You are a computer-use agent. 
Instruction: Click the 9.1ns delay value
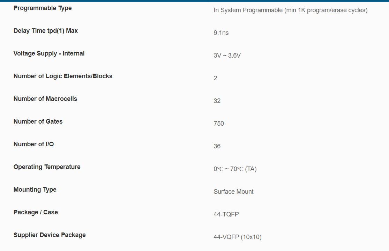pos(221,33)
